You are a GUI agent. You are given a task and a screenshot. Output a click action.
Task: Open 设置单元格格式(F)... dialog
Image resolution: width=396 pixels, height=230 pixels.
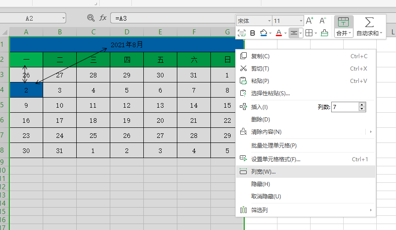[x=305, y=159]
